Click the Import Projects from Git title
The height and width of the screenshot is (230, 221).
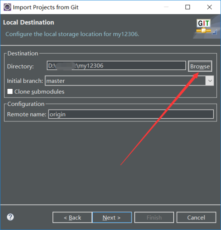(46, 7)
